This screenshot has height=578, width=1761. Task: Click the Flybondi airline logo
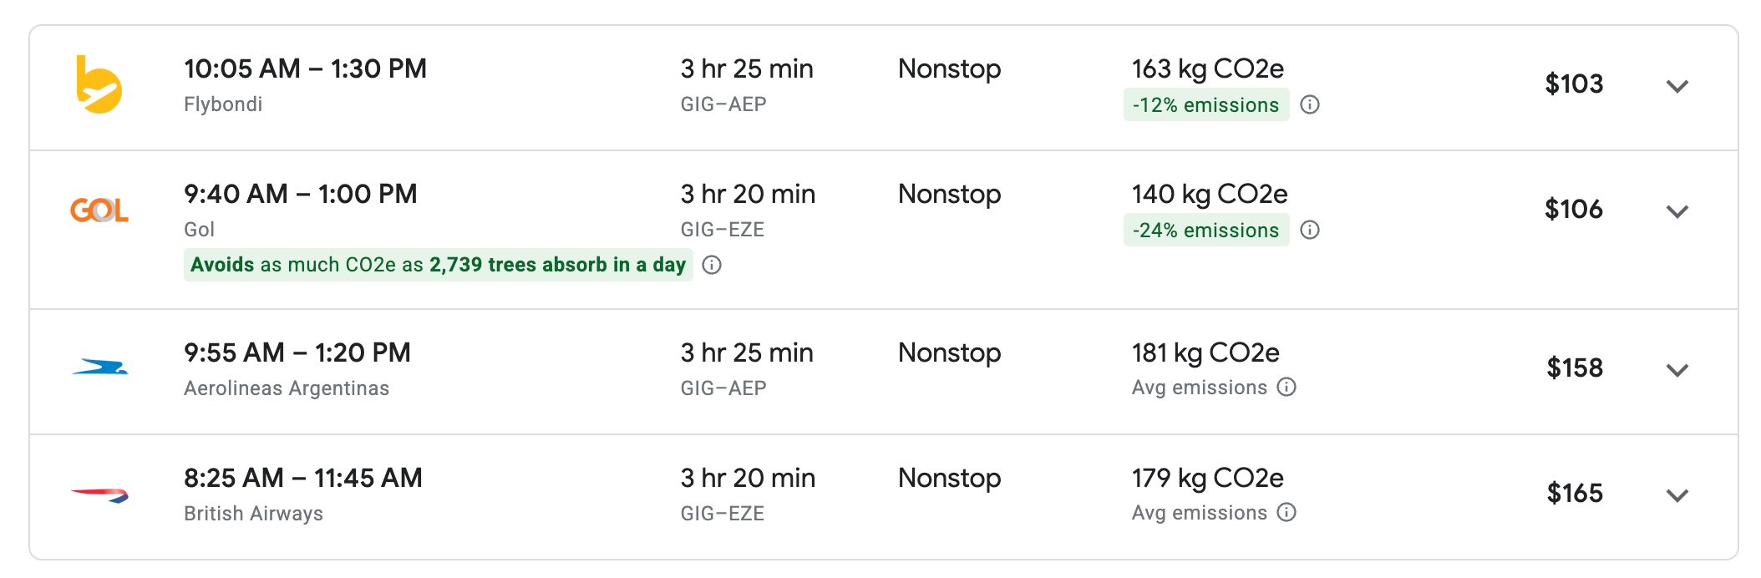click(99, 84)
